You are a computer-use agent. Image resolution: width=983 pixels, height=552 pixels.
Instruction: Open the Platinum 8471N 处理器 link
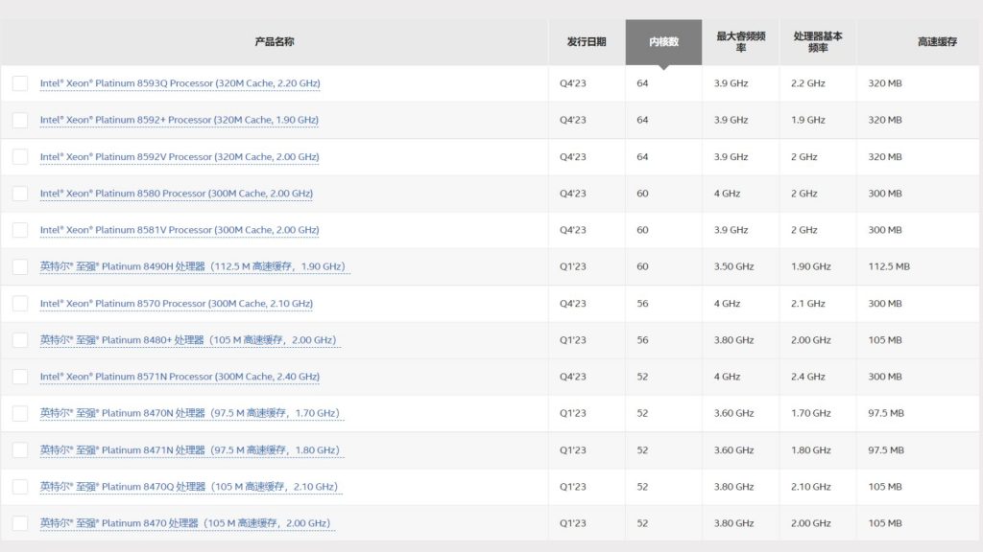[x=192, y=450]
